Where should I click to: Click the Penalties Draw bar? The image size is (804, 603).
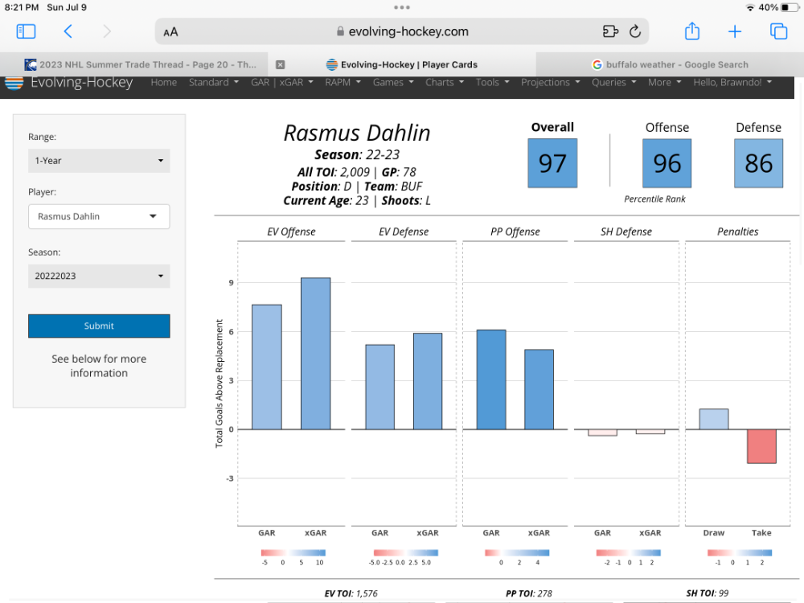pyautogui.click(x=714, y=420)
